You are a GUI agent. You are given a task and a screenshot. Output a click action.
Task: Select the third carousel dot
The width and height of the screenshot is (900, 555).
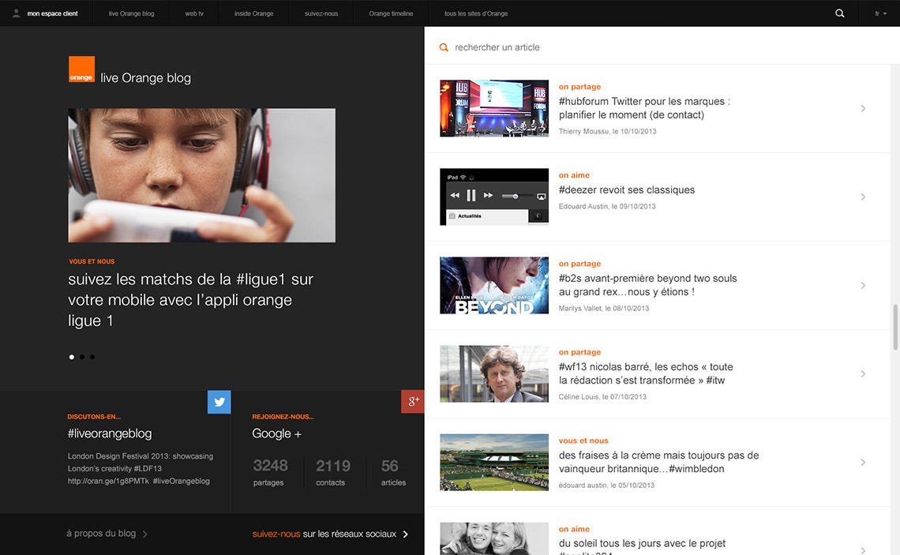click(x=92, y=357)
